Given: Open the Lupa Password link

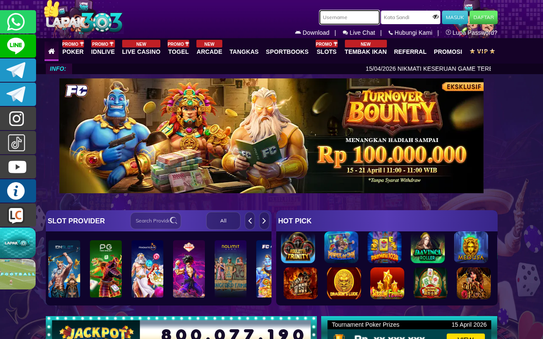Looking at the screenshot, I should (471, 33).
